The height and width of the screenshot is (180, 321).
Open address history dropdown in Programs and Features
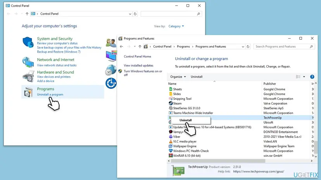tap(243, 46)
